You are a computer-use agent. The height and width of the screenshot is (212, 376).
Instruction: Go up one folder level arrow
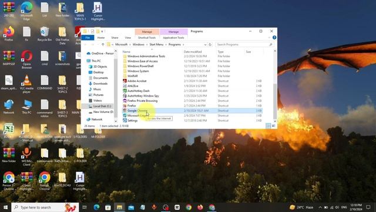[103, 45]
